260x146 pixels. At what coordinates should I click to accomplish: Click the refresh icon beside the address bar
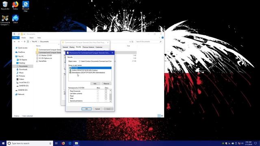[132, 41]
